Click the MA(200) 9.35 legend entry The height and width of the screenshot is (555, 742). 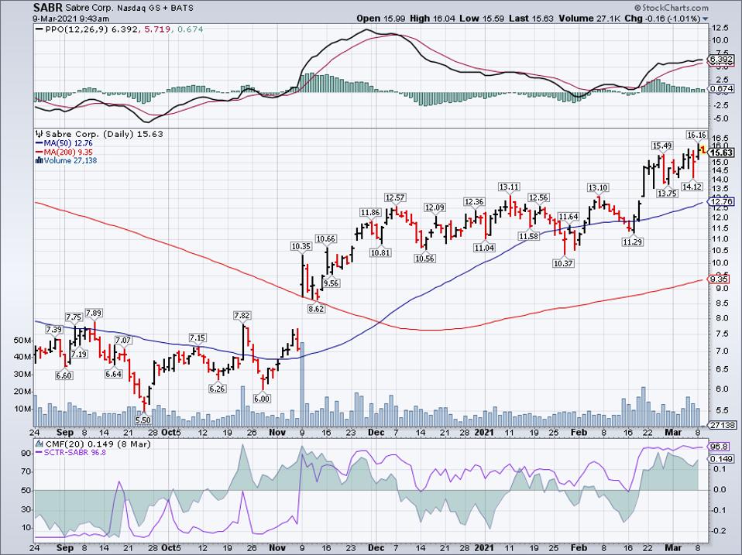coord(64,152)
